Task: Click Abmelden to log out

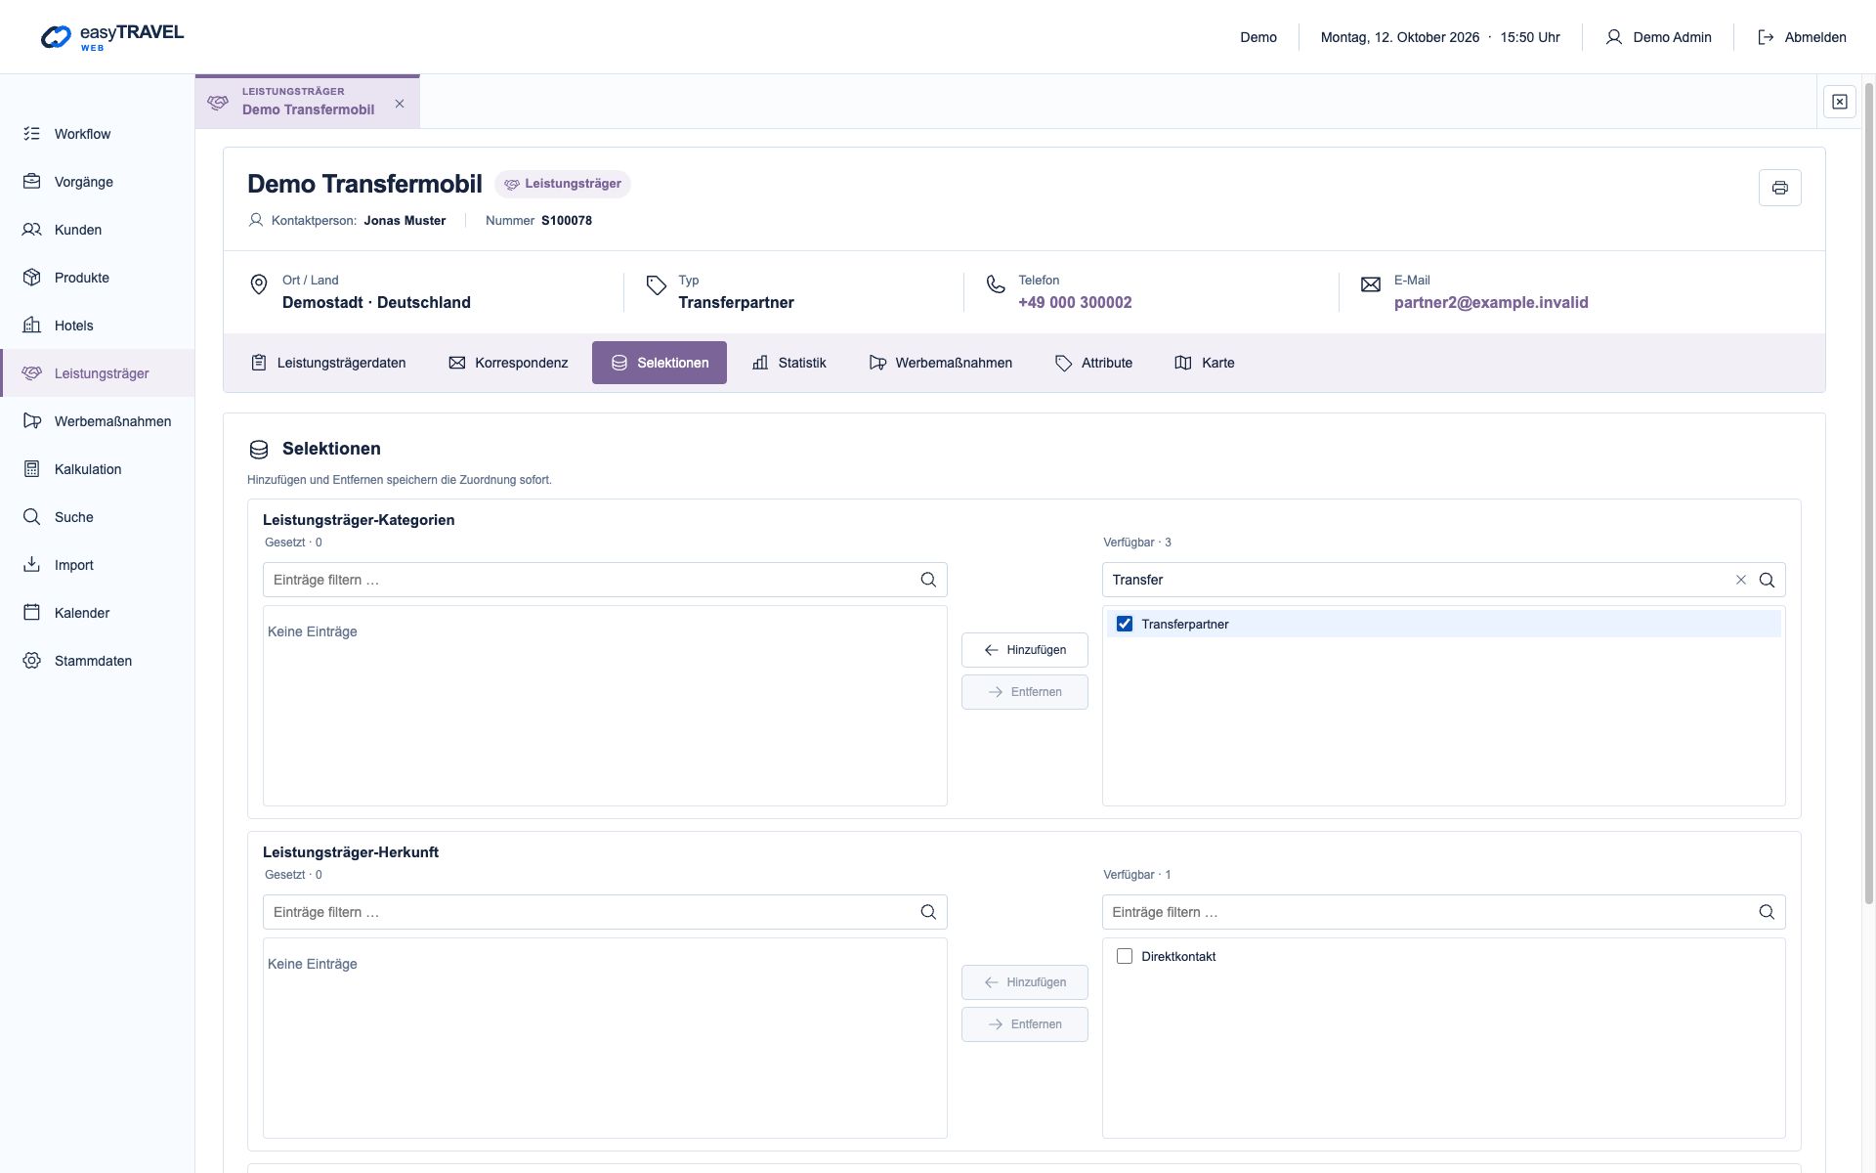Action: click(1802, 37)
